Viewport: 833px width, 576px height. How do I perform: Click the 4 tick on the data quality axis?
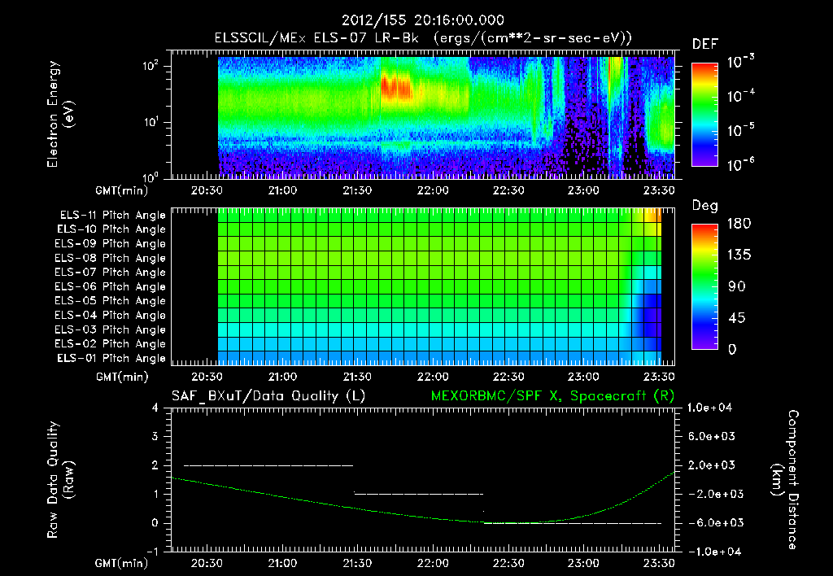click(x=155, y=408)
